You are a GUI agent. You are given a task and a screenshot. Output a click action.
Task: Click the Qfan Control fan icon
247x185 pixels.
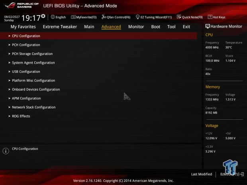point(104,17)
